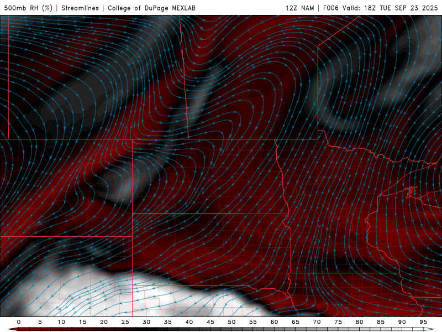
Task: Click the 50 value on the color scale
Action: pyautogui.click(x=231, y=322)
